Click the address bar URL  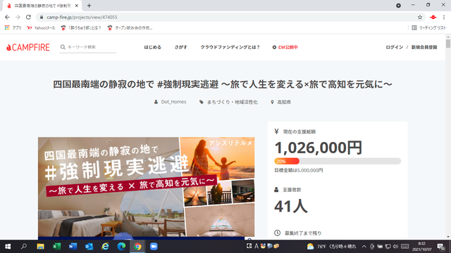point(82,17)
